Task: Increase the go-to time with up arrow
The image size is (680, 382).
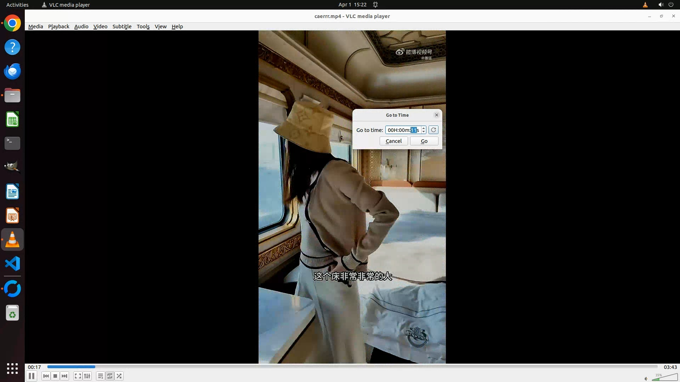Action: click(424, 128)
